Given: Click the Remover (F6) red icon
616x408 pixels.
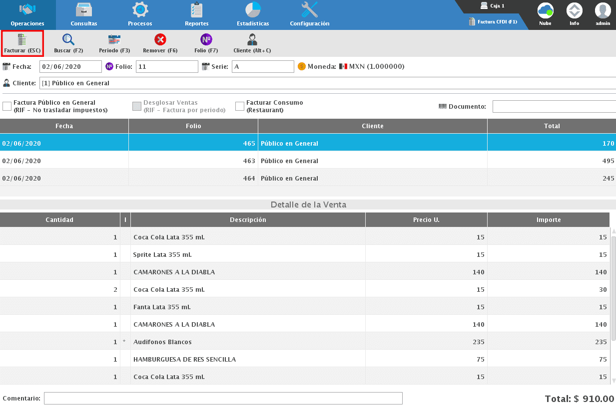Looking at the screenshot, I should click(160, 43).
